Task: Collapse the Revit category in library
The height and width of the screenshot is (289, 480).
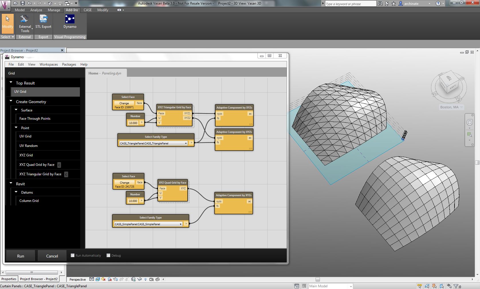Action: [11, 183]
